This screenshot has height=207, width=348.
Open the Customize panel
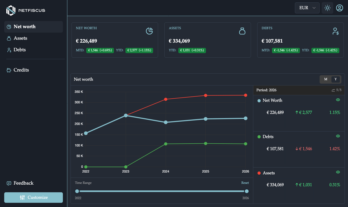pyautogui.click(x=33, y=198)
